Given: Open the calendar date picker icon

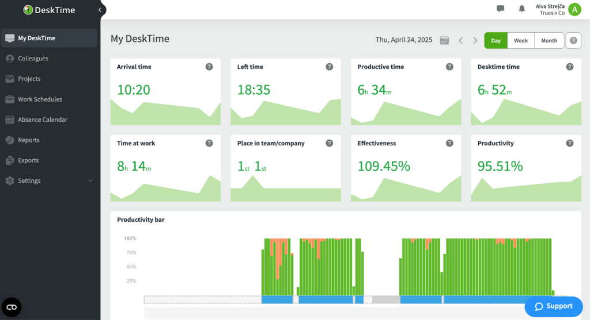Looking at the screenshot, I should pyautogui.click(x=444, y=40).
